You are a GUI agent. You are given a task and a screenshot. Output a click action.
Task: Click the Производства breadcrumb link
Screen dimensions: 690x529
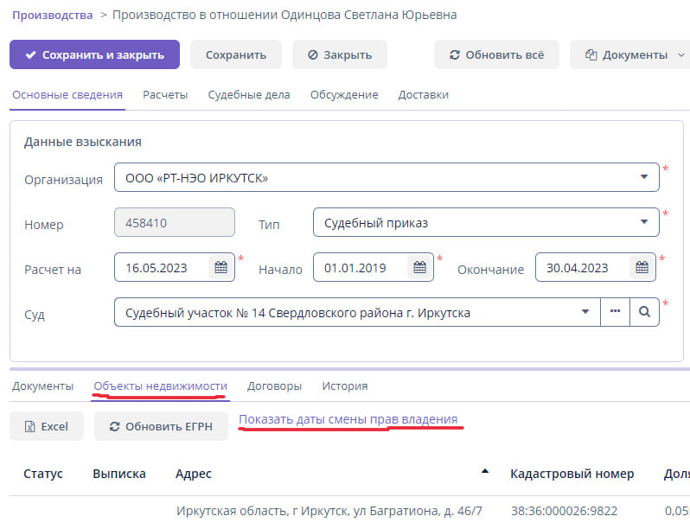[x=52, y=15]
